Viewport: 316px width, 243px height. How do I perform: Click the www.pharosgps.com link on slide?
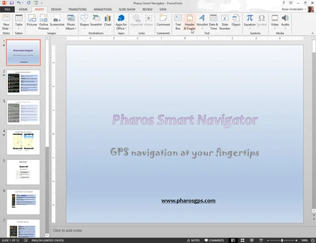click(x=188, y=200)
